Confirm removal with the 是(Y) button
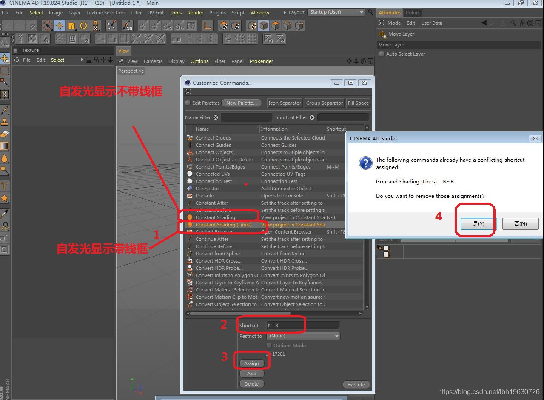The height and width of the screenshot is (400, 544). pyautogui.click(x=478, y=223)
